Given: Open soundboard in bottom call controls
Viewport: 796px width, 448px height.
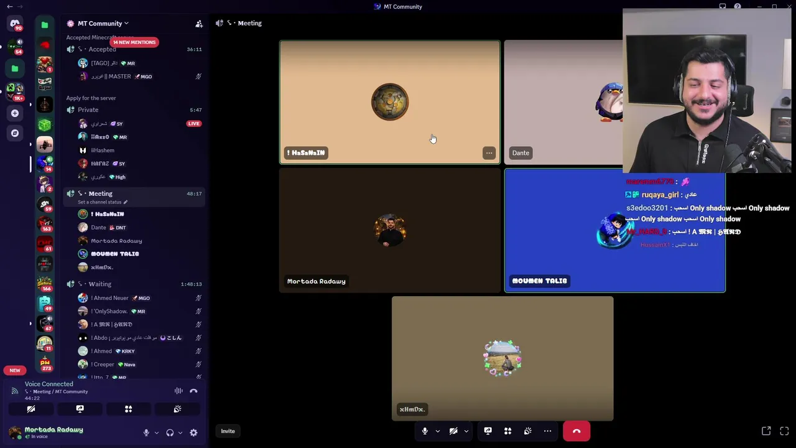Looking at the screenshot, I should click(527, 431).
